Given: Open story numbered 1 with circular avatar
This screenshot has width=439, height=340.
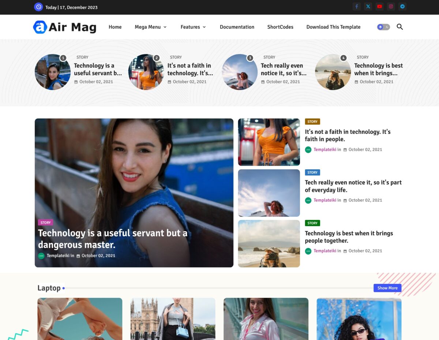Looking at the screenshot, I should pyautogui.click(x=52, y=72).
